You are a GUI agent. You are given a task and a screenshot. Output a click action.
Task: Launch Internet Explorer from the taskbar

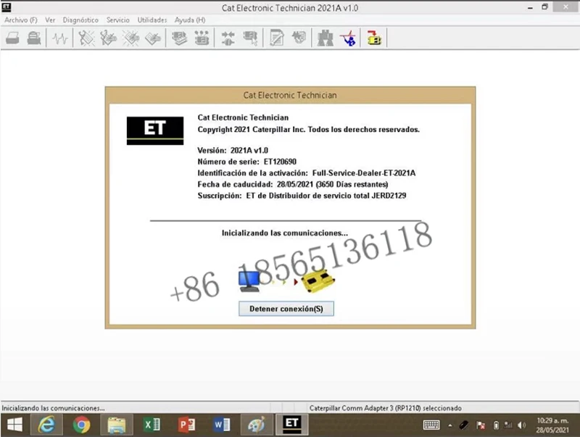tap(46, 425)
